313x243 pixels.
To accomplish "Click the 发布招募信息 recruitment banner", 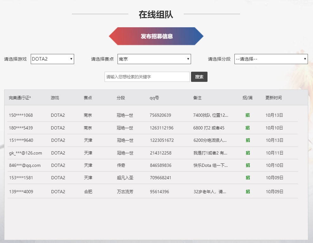I will tap(156, 36).
